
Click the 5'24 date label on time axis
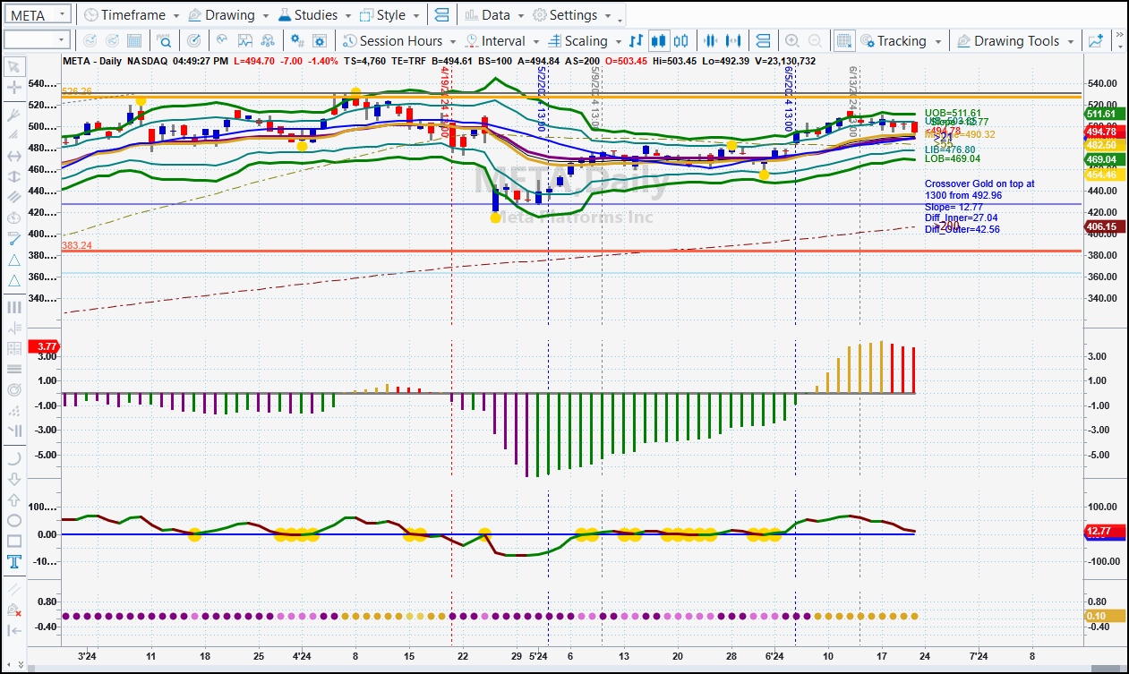pyautogui.click(x=538, y=656)
